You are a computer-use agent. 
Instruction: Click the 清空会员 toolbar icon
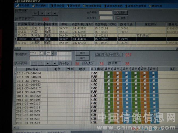58,5
